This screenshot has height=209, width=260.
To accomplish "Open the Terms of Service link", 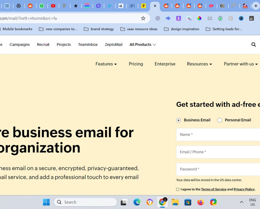I will pyautogui.click(x=214, y=189).
